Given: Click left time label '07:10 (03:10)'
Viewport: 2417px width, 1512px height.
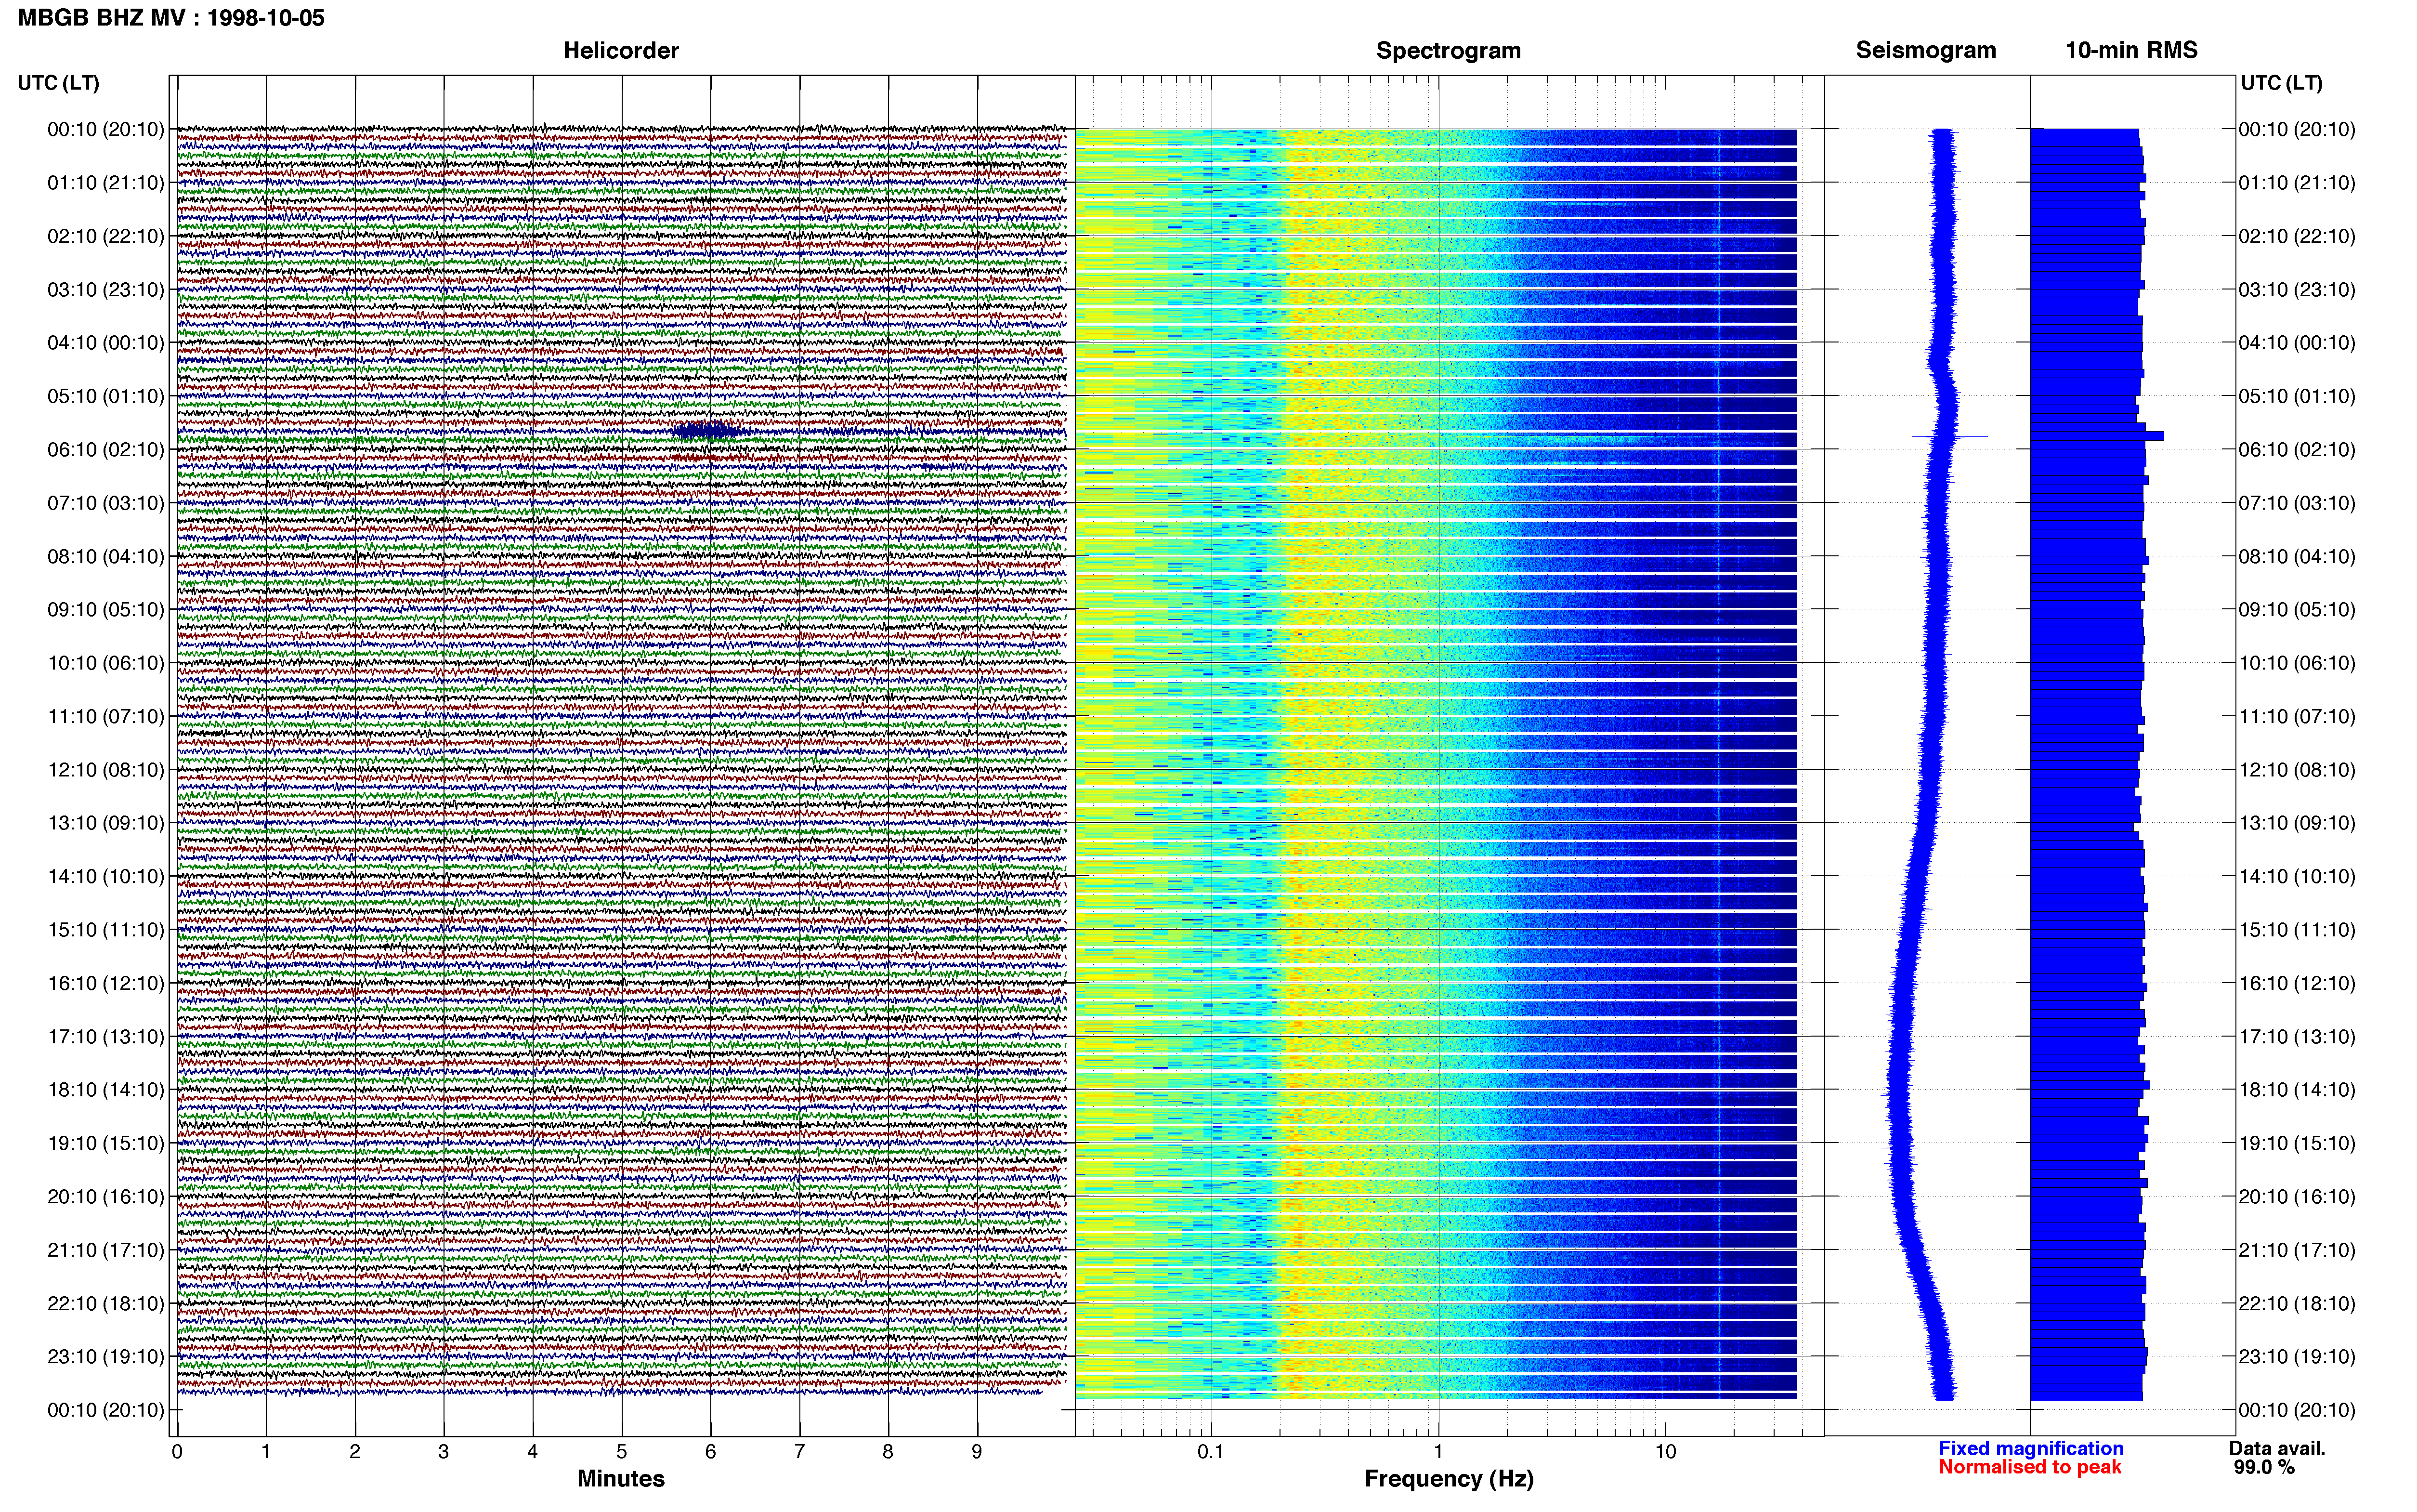Looking at the screenshot, I should point(105,503).
